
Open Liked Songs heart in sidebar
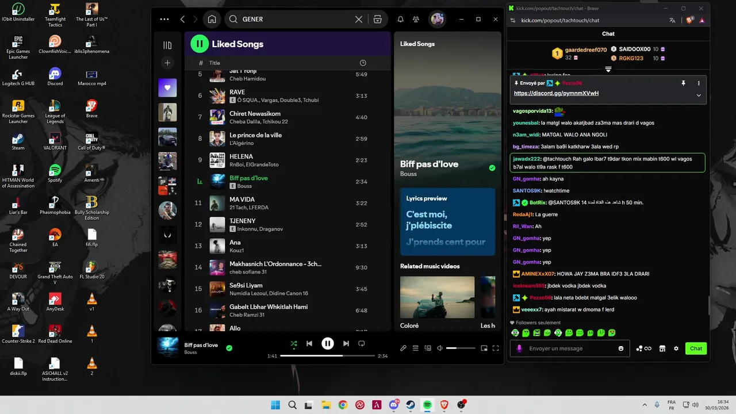[x=167, y=88]
